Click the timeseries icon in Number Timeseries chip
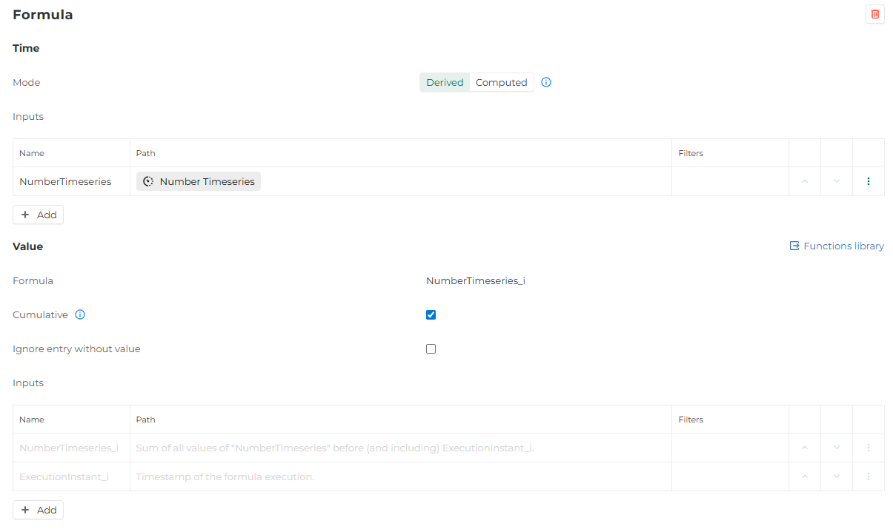This screenshot has height=529, width=893. pos(148,181)
